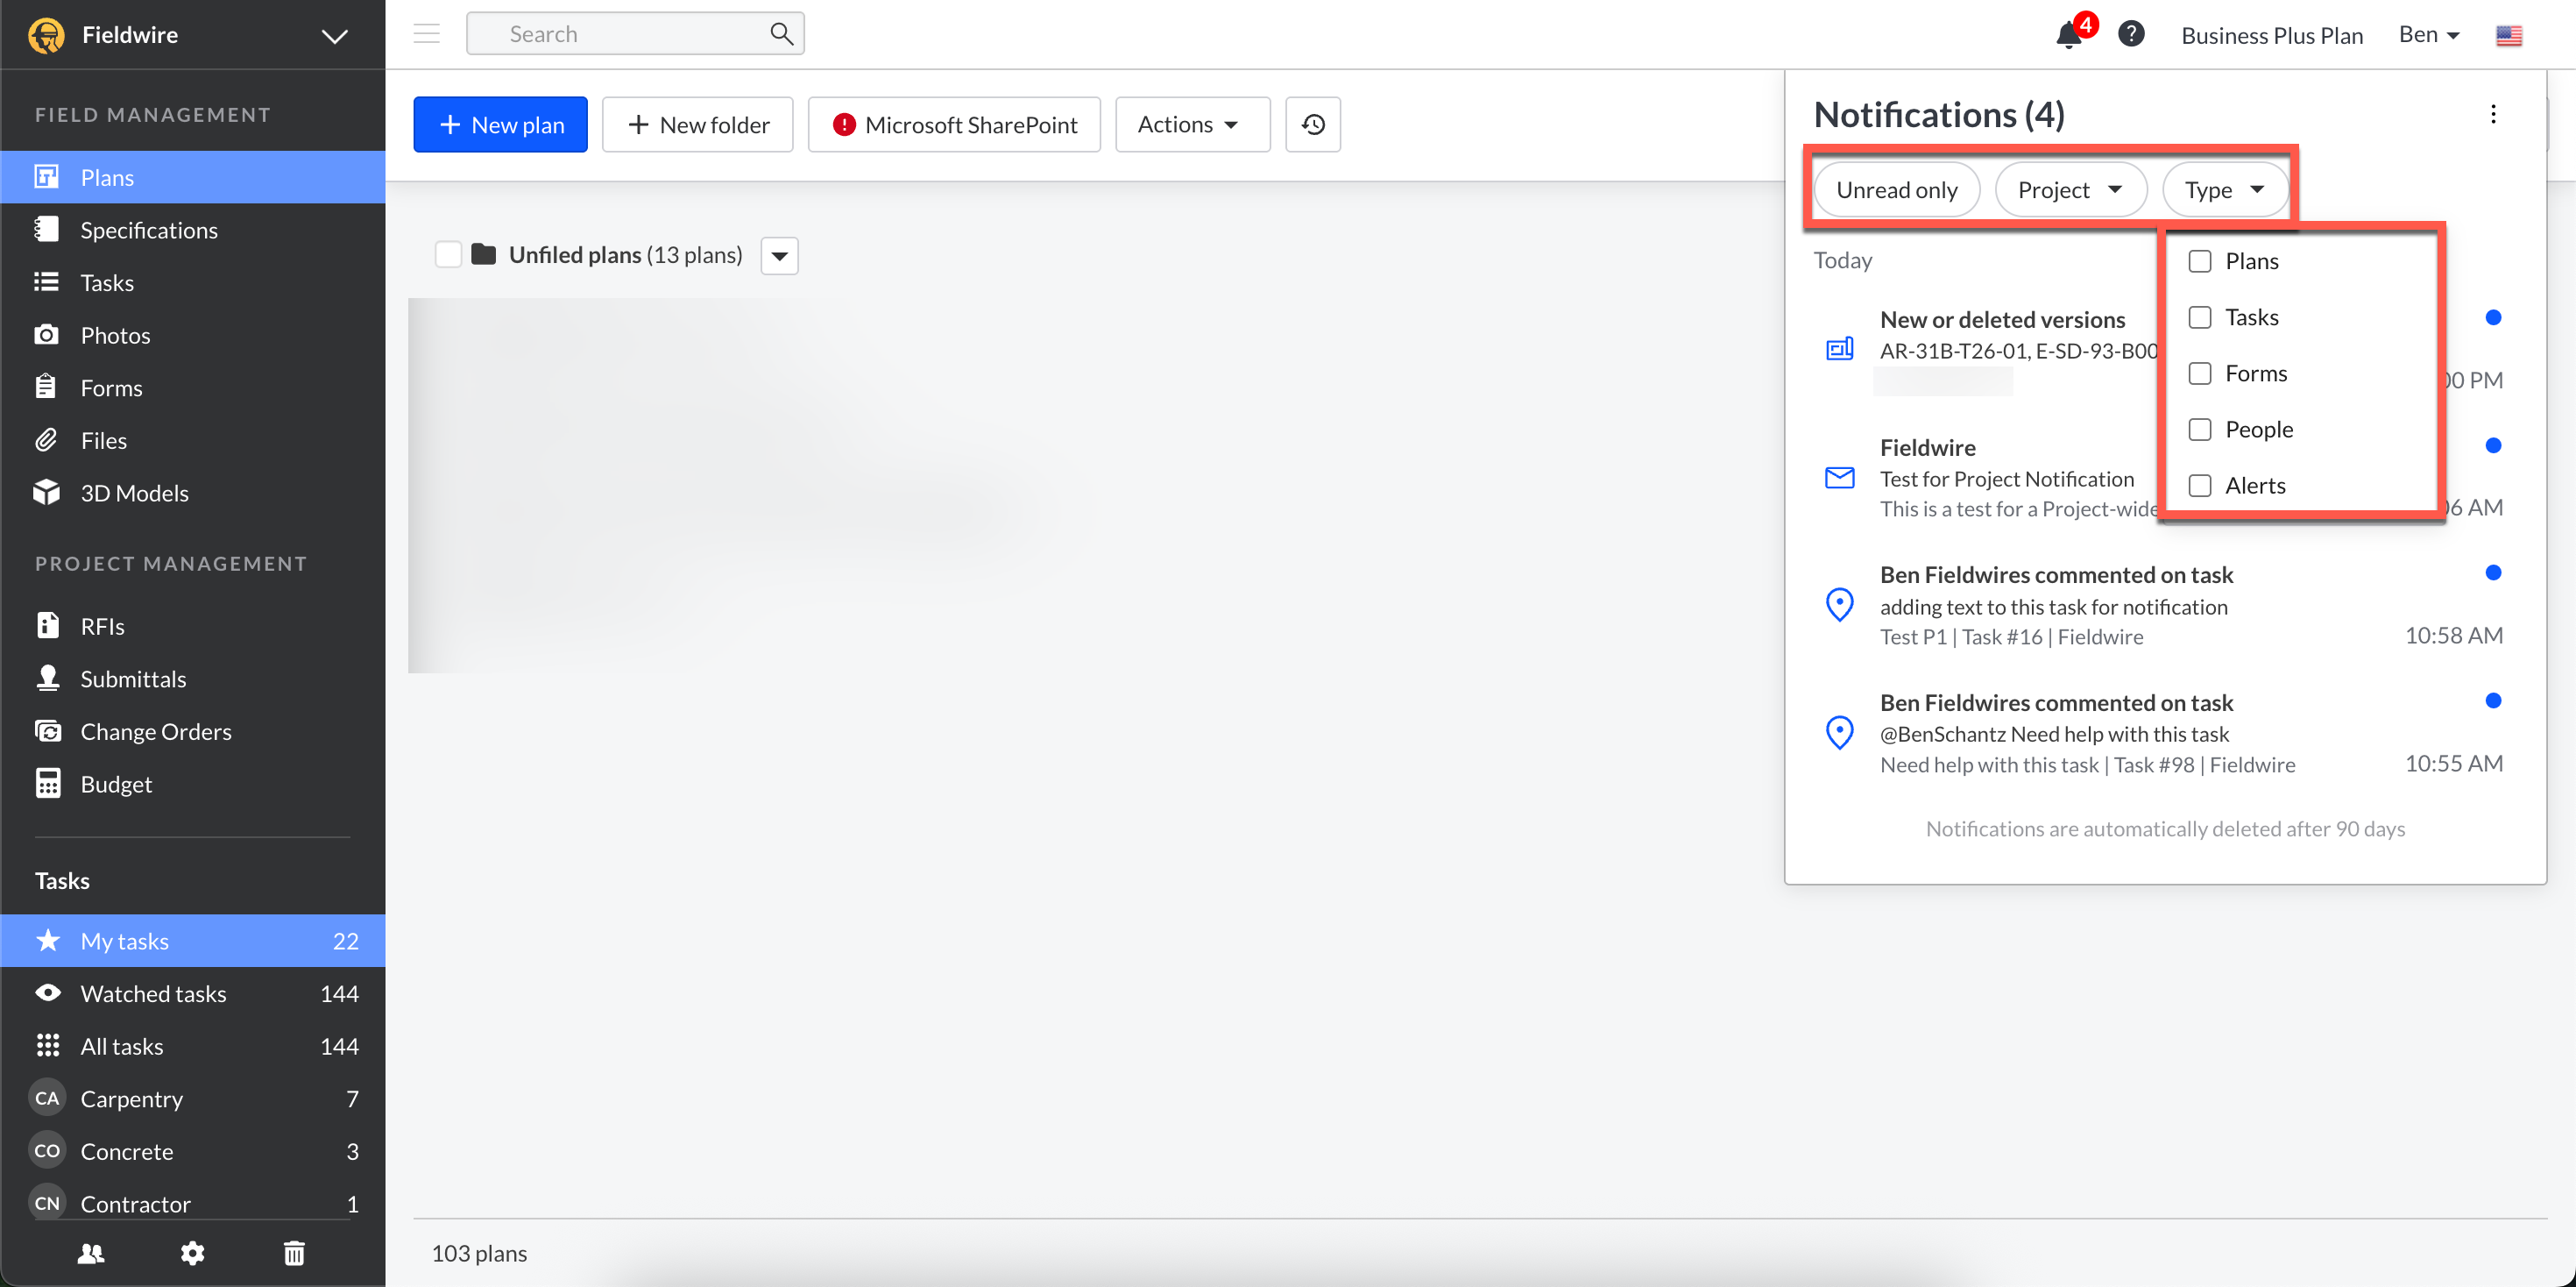2576x1287 pixels.
Task: Select the US flag language icon
Action: pos(2508,36)
